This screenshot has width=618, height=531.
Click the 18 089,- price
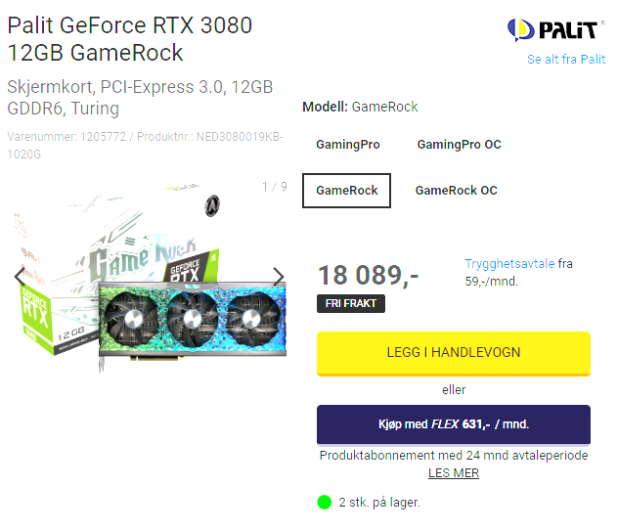coord(368,275)
